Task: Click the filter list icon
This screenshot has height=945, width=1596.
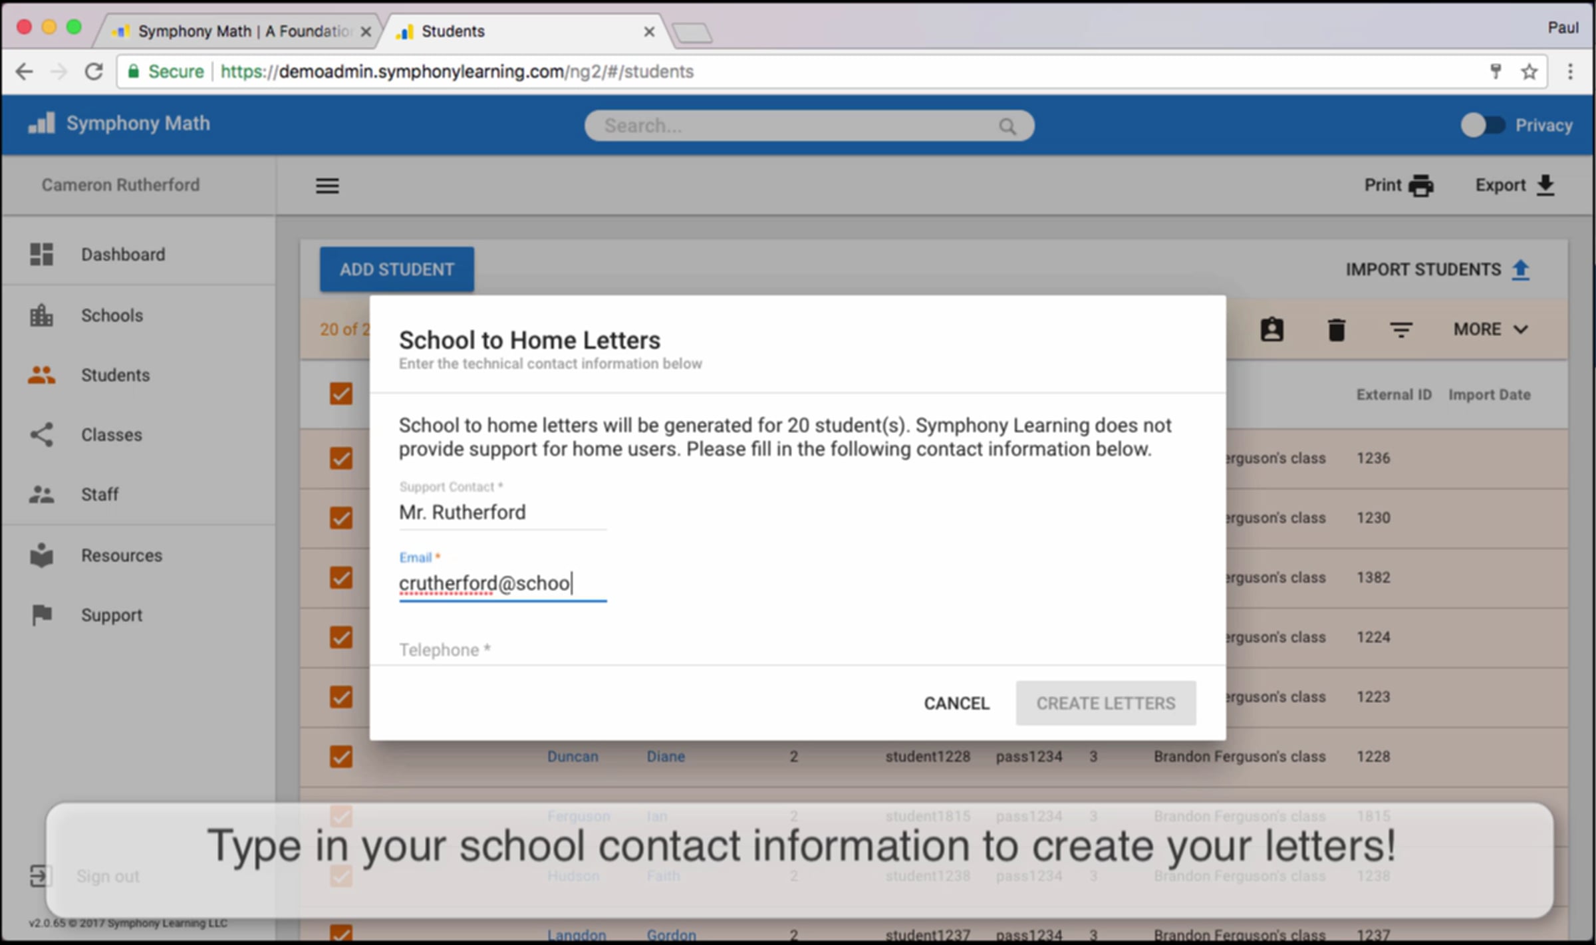Action: 1401,330
